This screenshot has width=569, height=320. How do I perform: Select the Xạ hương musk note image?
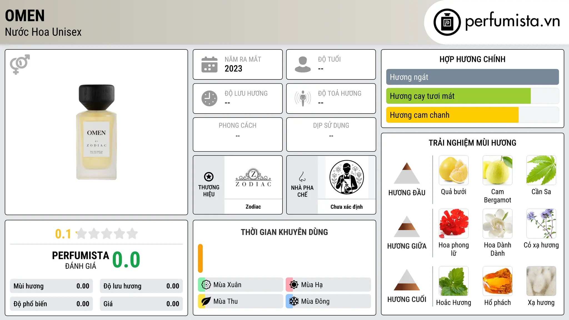[x=541, y=281]
